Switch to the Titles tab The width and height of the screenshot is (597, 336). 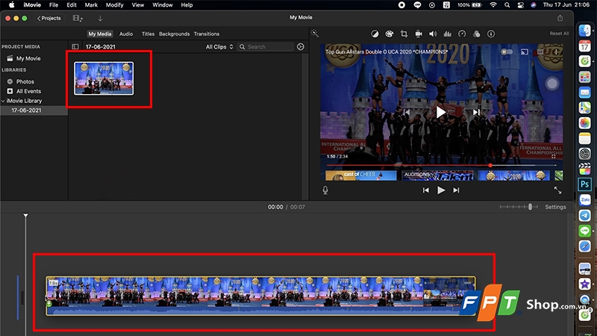pos(148,34)
